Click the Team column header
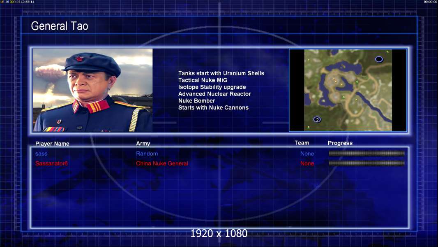 pos(302,143)
